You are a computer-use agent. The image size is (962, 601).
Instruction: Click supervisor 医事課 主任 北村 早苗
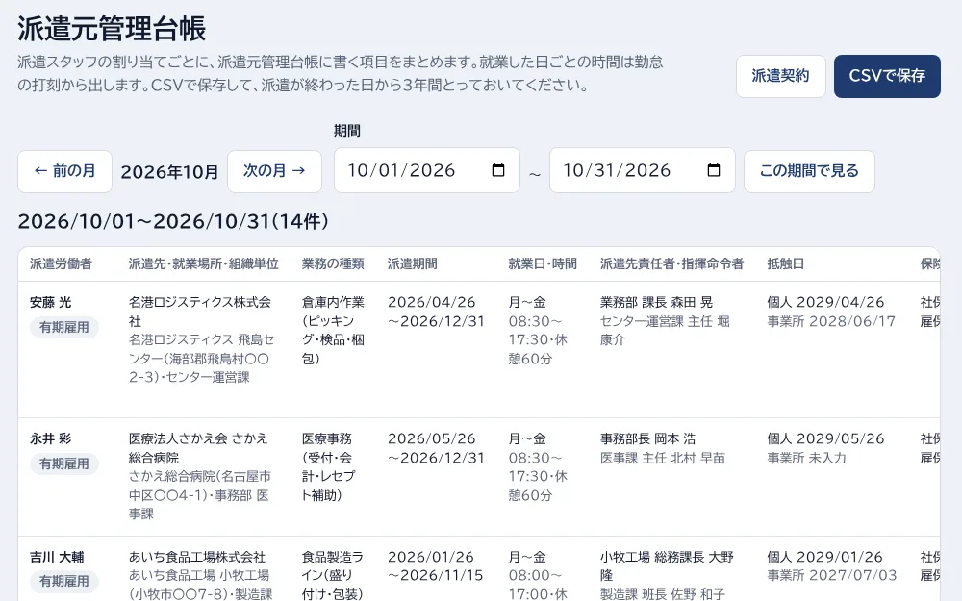[663, 458]
